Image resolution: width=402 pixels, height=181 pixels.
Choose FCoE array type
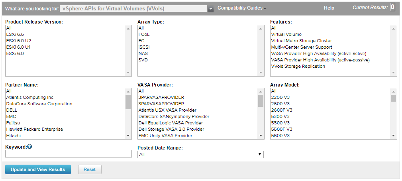tap(198, 34)
